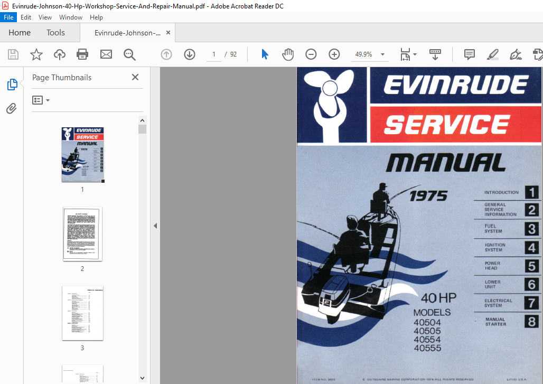The height and width of the screenshot is (384, 543).
Task: Click model number '40504' on cover
Action: [x=427, y=322]
